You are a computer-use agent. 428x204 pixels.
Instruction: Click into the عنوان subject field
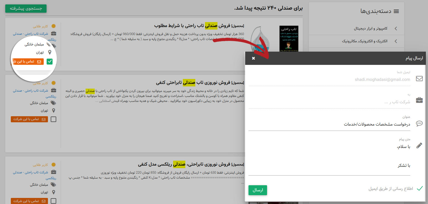(x=329, y=124)
